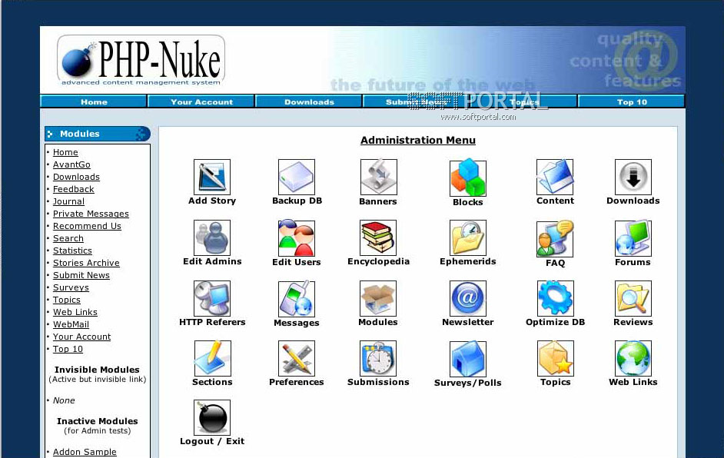This screenshot has width=724, height=458.
Task: Click the Feedback sidebar link
Action: (74, 189)
